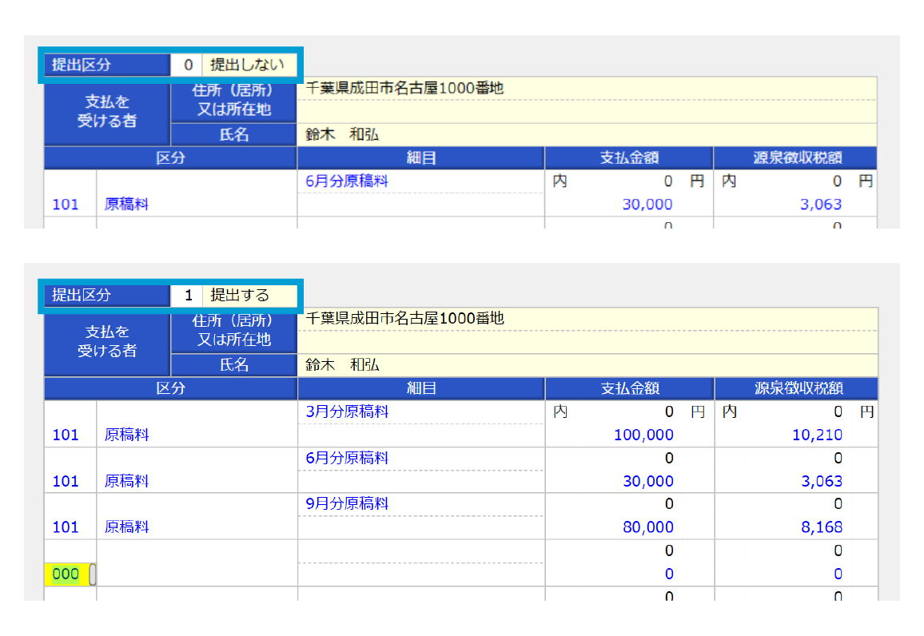Click the 細目 header in the top form

(420, 158)
